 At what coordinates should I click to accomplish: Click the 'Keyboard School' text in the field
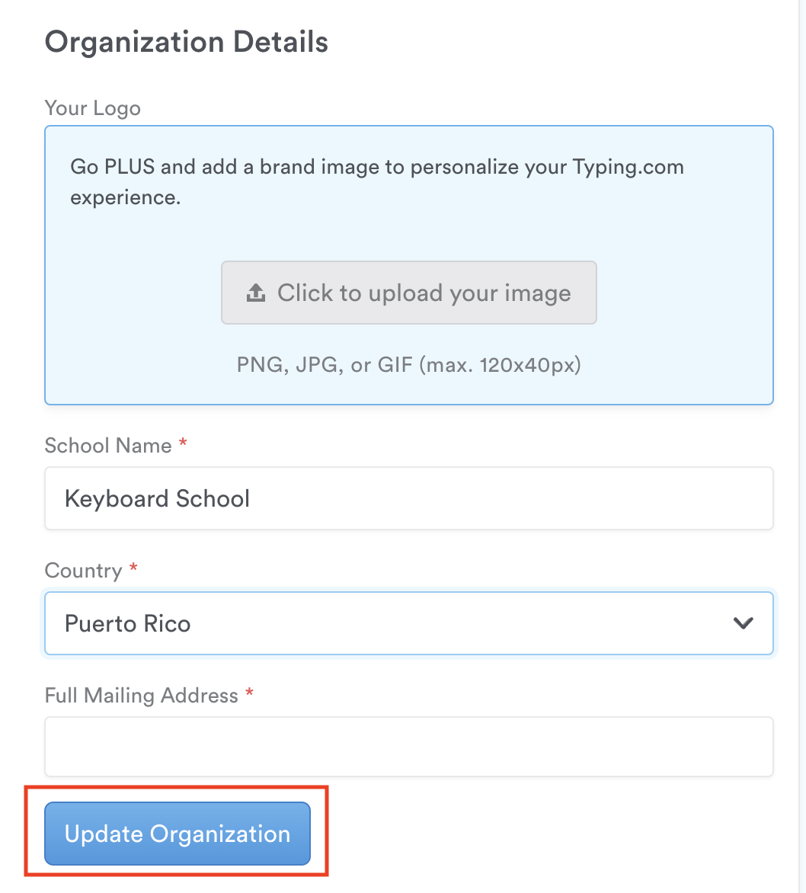[158, 499]
